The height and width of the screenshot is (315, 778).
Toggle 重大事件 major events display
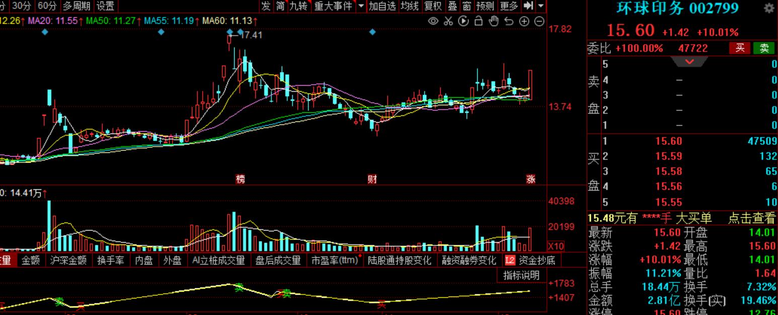click(x=333, y=6)
